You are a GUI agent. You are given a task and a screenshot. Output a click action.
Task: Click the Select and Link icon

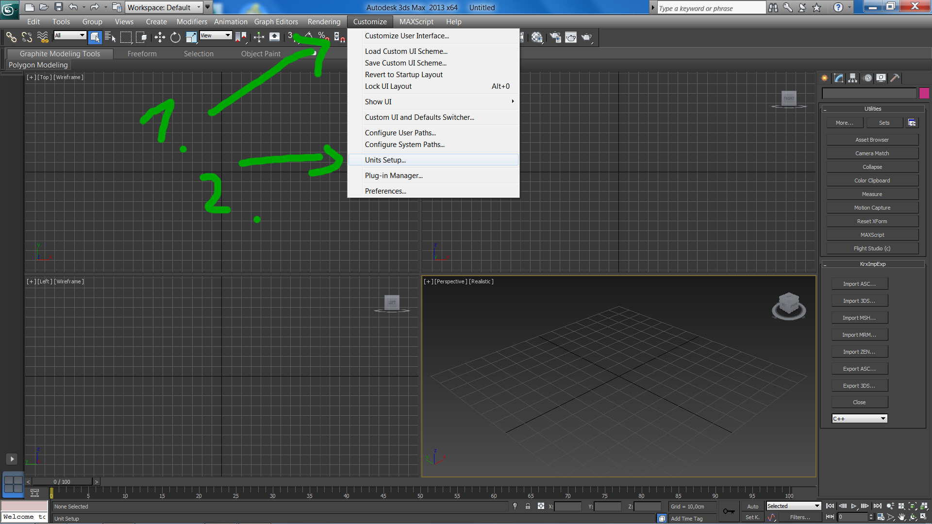pos(11,37)
